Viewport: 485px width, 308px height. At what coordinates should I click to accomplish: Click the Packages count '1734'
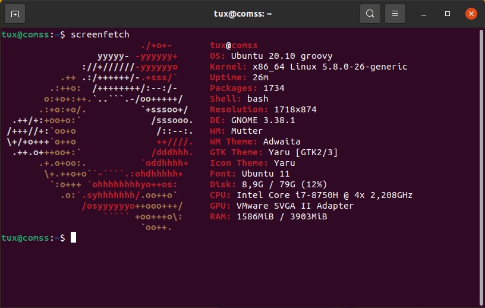[x=274, y=88]
